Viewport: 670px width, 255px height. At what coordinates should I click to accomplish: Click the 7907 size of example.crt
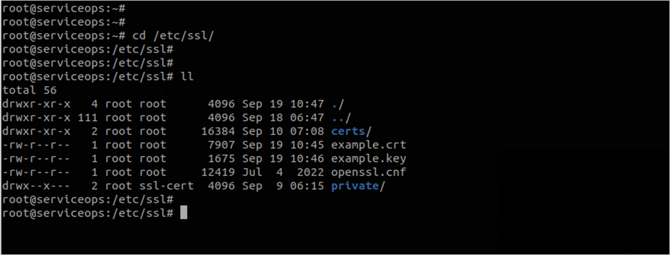coord(222,145)
